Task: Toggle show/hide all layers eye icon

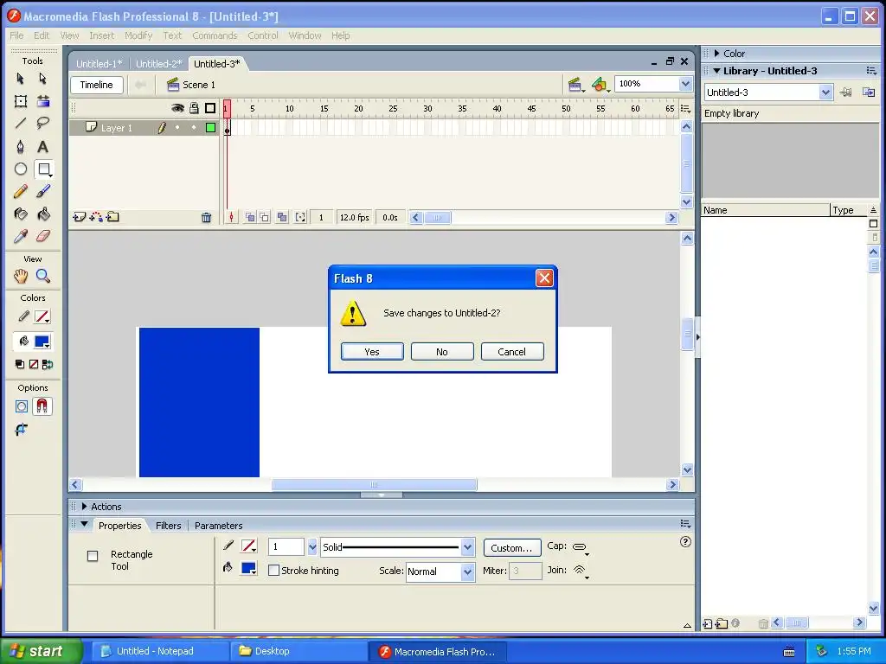Action: [x=177, y=108]
